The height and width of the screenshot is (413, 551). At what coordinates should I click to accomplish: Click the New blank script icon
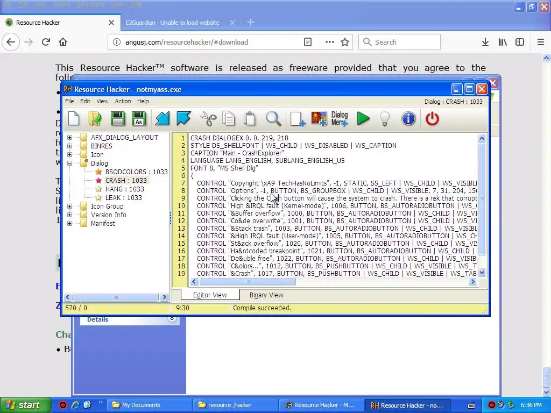(74, 119)
